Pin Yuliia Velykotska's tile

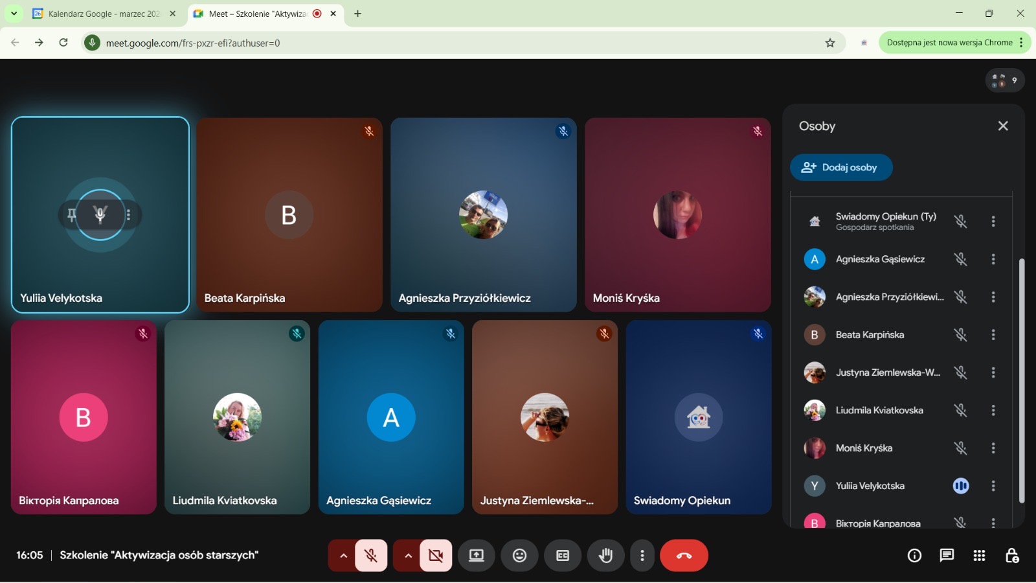[72, 215]
